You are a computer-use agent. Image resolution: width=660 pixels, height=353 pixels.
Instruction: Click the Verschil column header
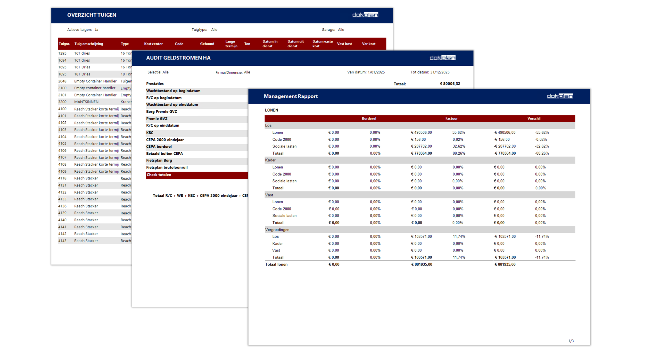click(534, 119)
